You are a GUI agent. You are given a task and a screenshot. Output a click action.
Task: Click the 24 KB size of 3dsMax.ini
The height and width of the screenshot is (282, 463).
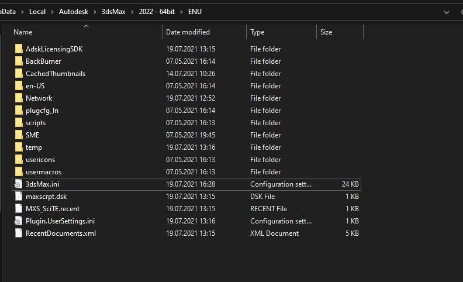pyautogui.click(x=350, y=184)
